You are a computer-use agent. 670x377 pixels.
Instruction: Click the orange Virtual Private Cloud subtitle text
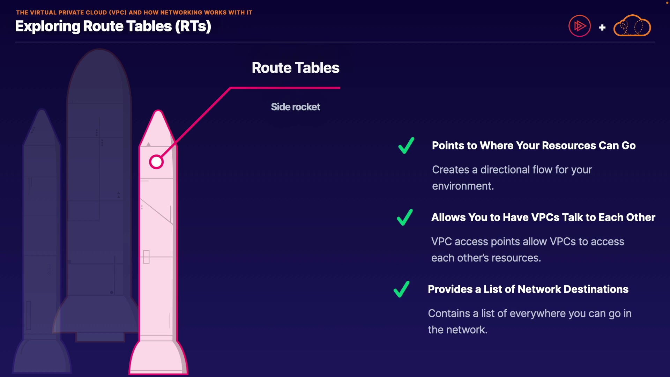pyautogui.click(x=134, y=13)
